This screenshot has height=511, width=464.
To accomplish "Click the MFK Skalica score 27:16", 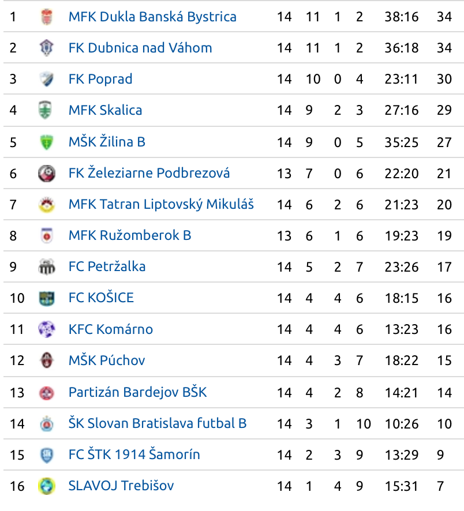I will 402,110.
